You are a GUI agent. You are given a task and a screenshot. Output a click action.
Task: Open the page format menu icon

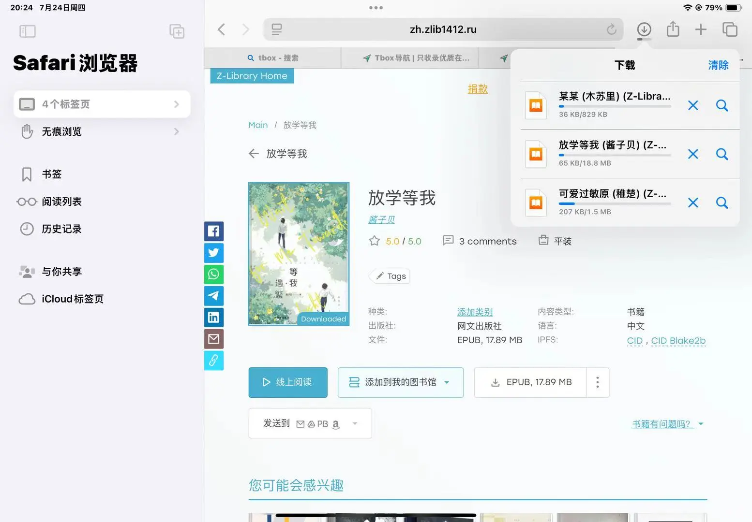[x=277, y=29]
